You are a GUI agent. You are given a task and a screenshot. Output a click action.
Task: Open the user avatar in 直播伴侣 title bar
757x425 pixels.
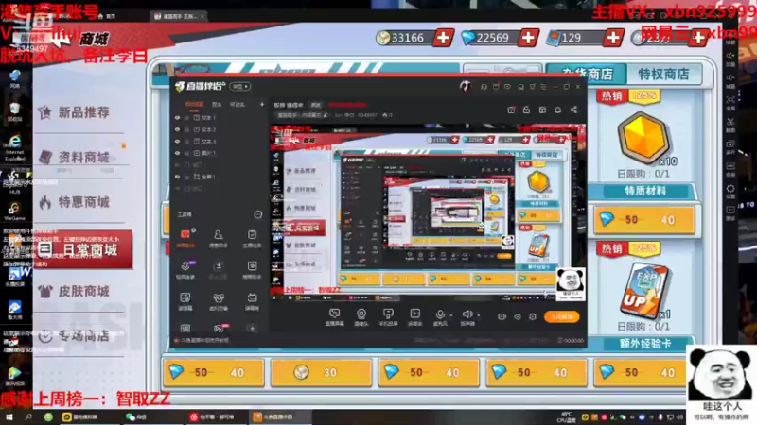point(465,86)
